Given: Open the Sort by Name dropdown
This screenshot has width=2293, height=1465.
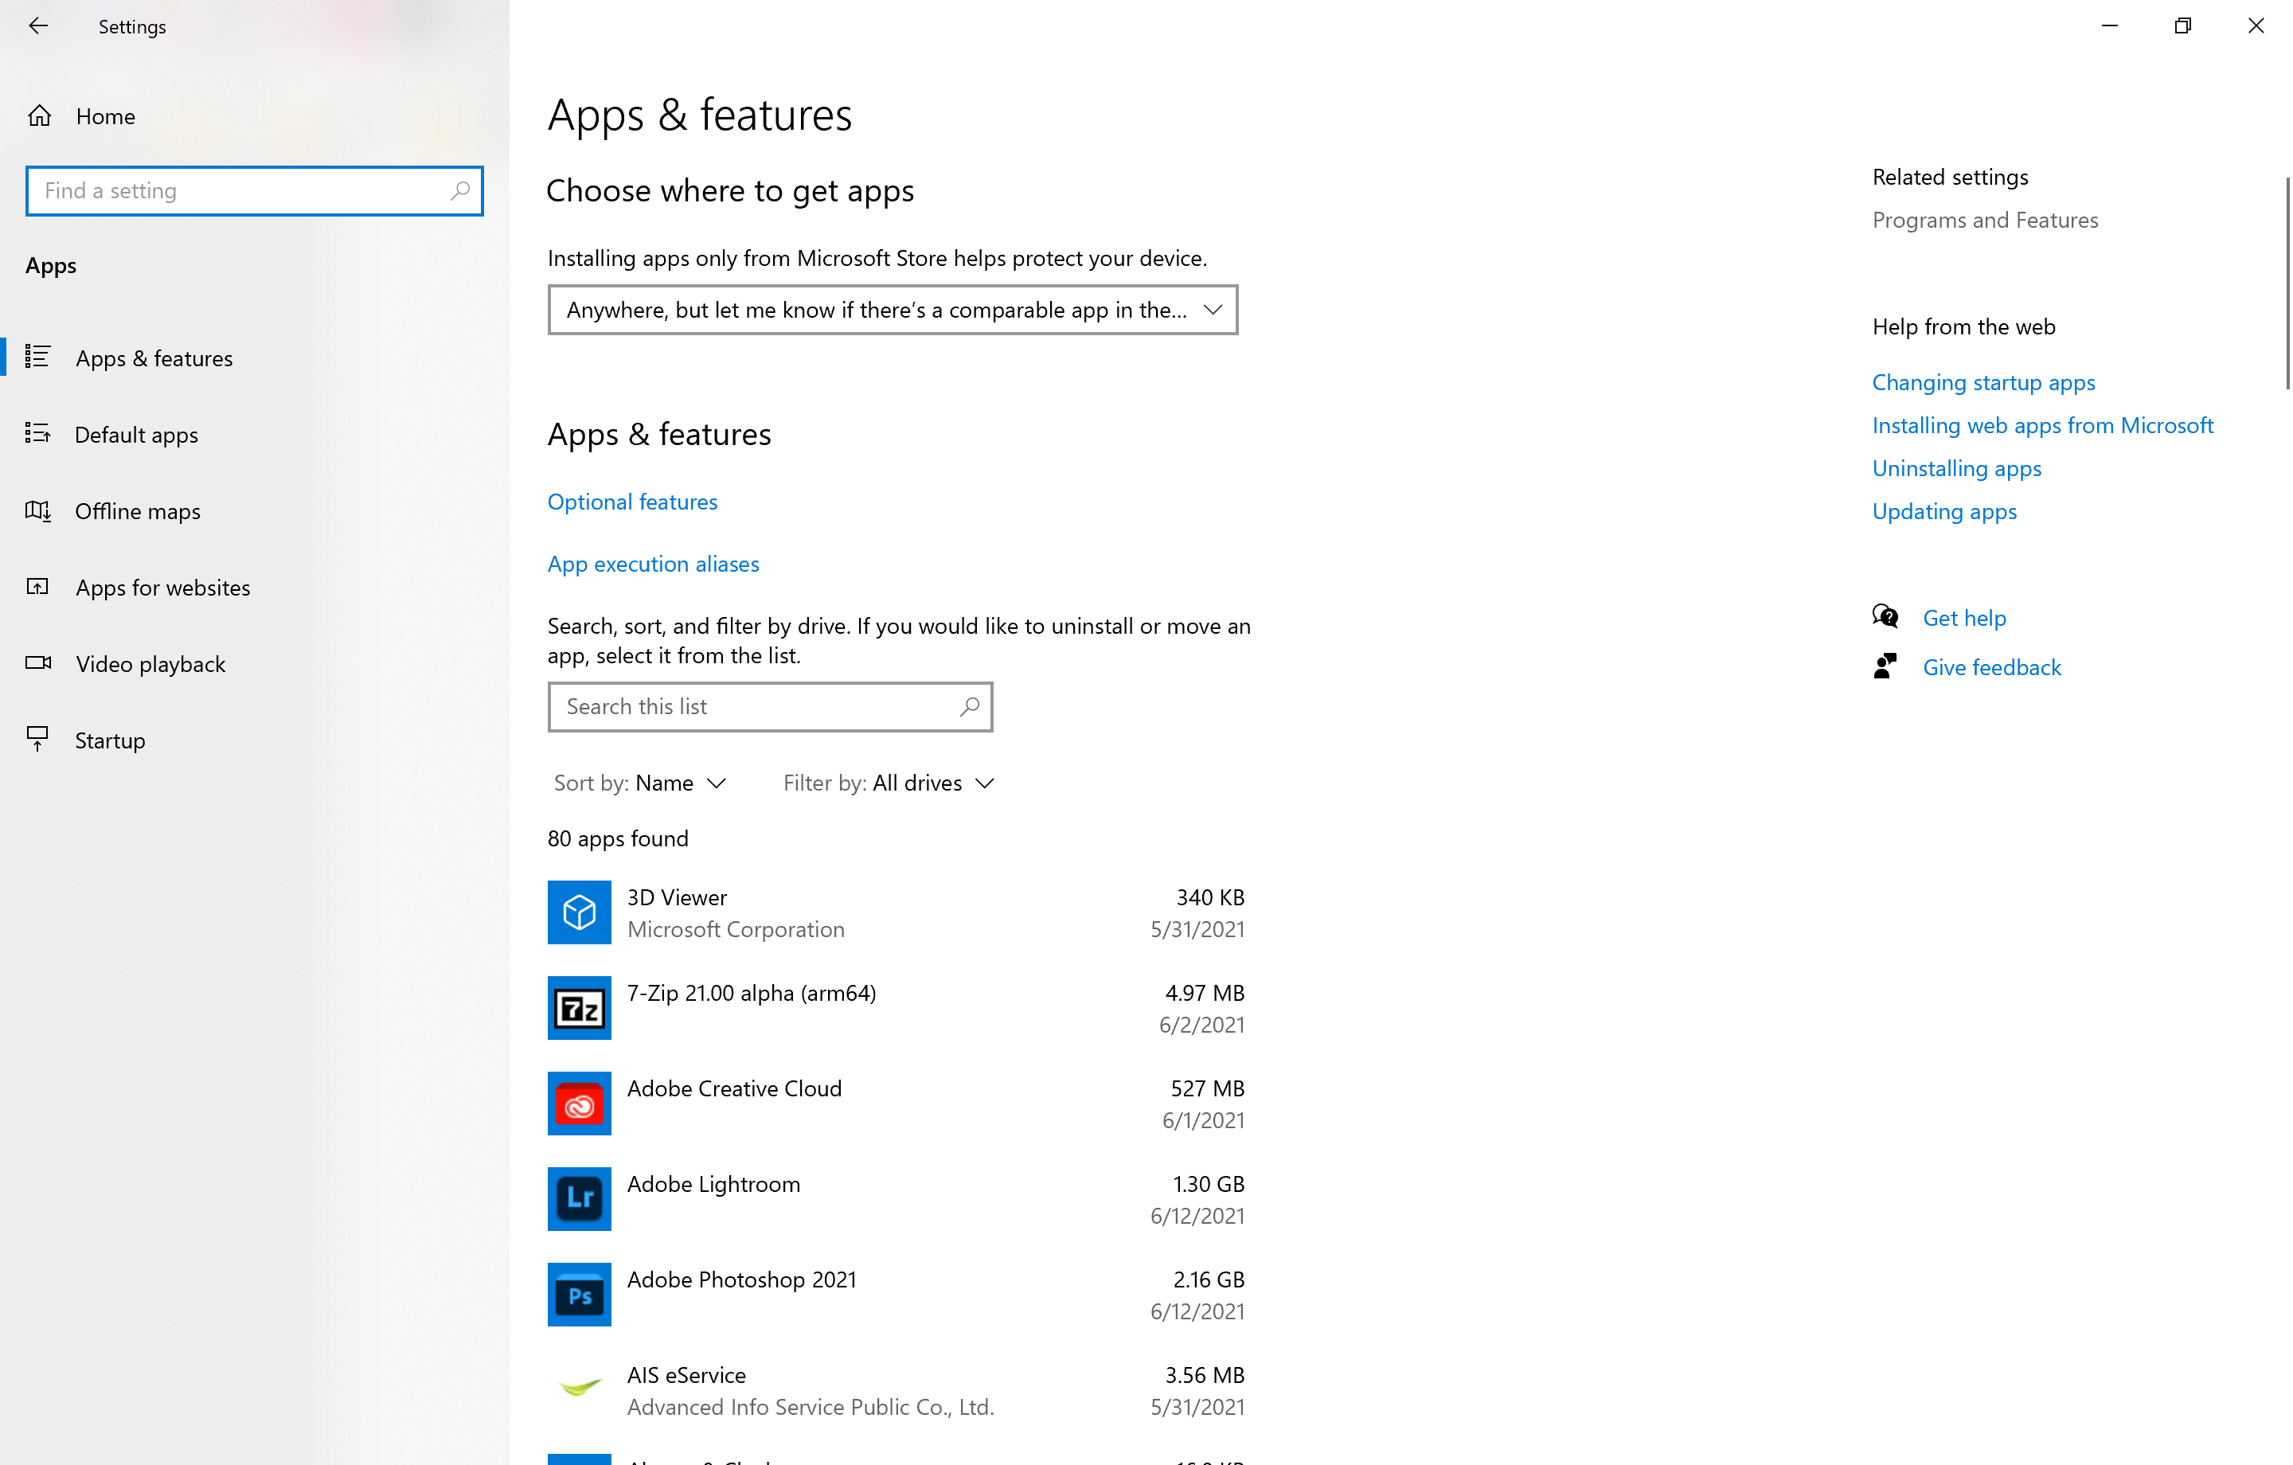Looking at the screenshot, I should 641,783.
